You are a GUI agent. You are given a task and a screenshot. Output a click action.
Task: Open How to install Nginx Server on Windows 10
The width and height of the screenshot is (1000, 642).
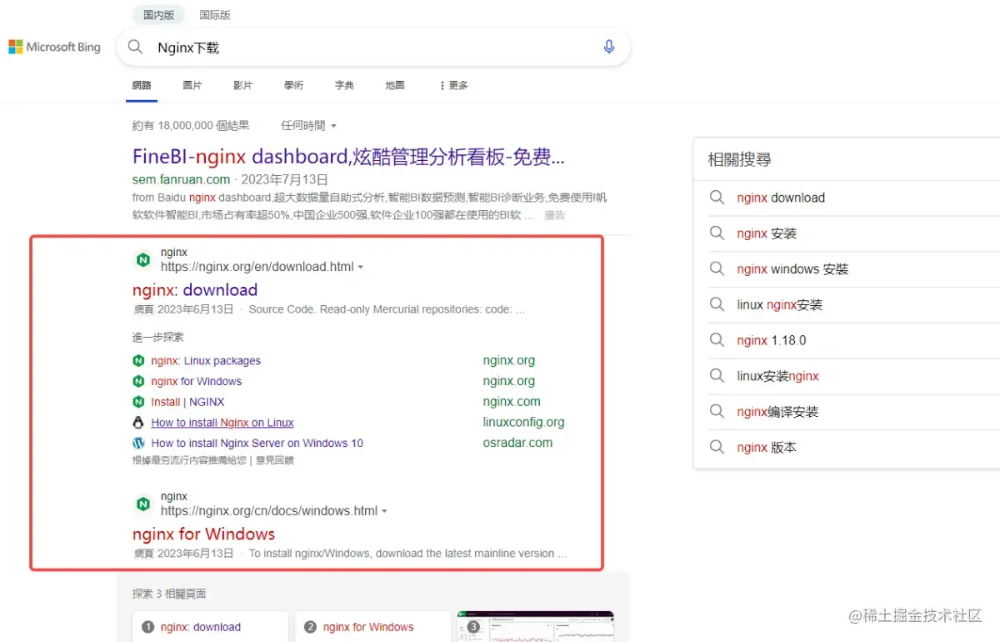point(257,444)
